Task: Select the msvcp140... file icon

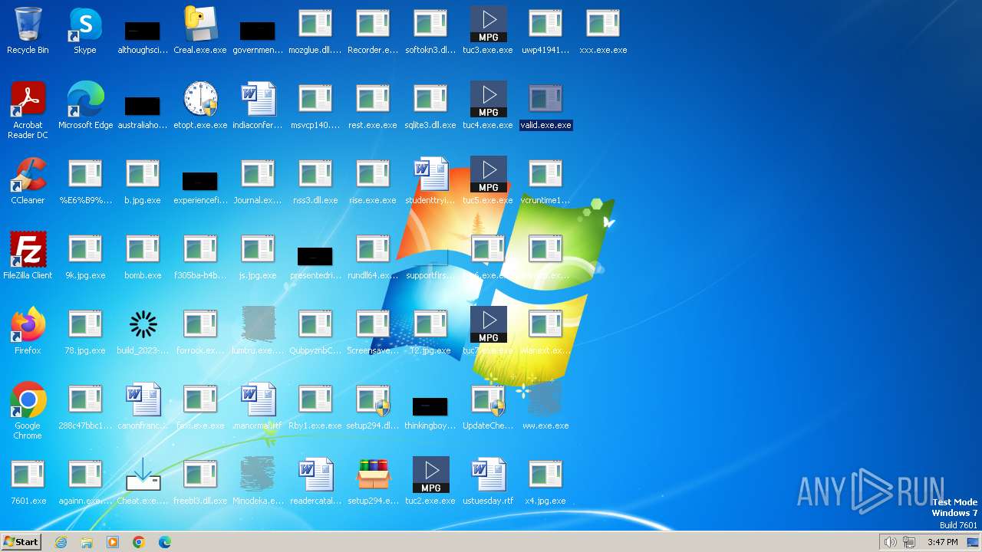Action: (x=315, y=99)
